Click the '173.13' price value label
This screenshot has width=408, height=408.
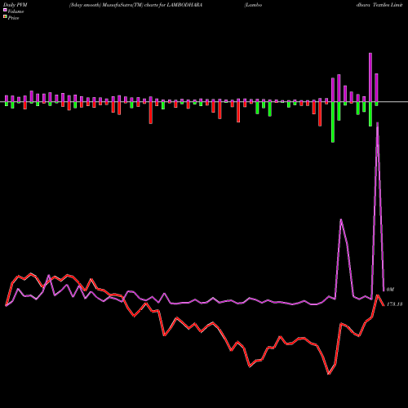click(x=394, y=304)
